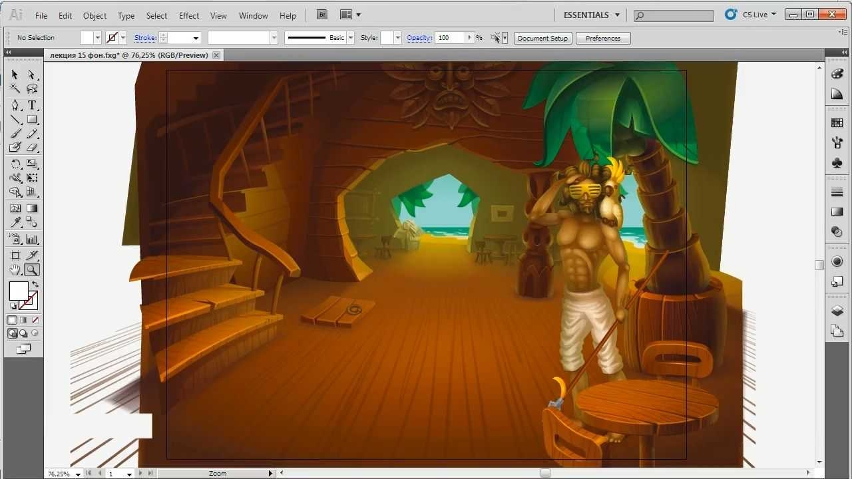This screenshot has height=479, width=852.
Task: Select the Line Segment tool
Action: point(15,120)
